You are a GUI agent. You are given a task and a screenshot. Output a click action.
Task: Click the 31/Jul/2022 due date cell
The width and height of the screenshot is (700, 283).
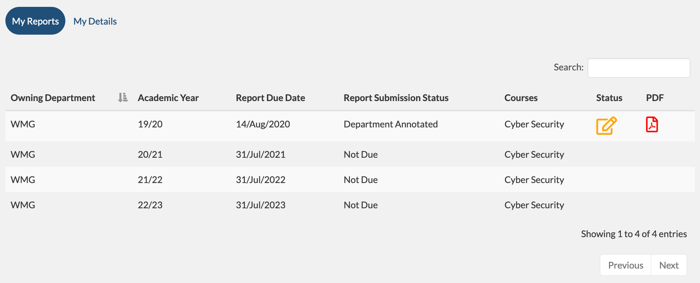coord(260,180)
